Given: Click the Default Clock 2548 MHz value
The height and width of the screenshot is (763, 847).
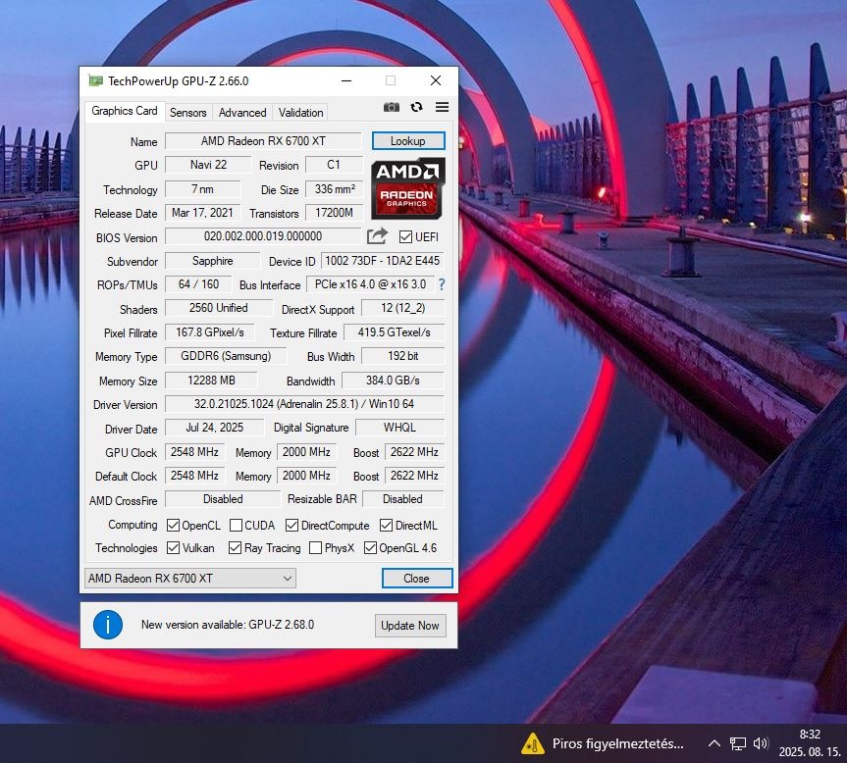Looking at the screenshot, I should [x=194, y=476].
